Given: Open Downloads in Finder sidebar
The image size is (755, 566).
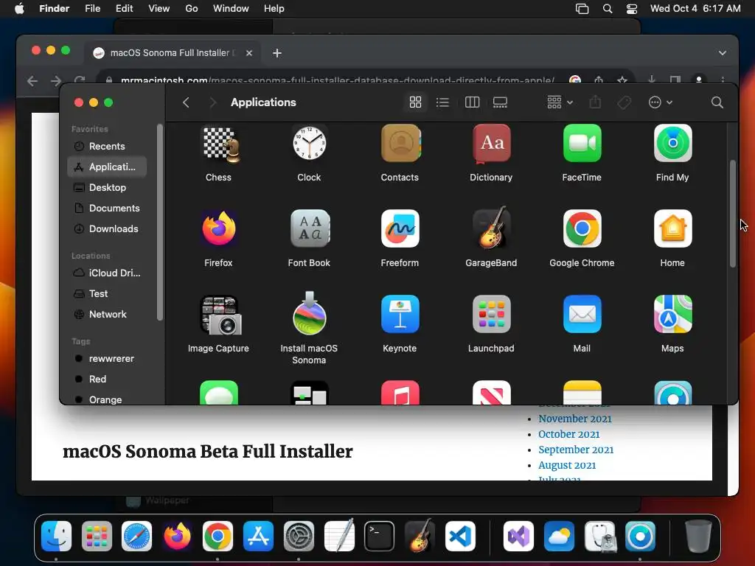Looking at the screenshot, I should (x=107, y=229).
